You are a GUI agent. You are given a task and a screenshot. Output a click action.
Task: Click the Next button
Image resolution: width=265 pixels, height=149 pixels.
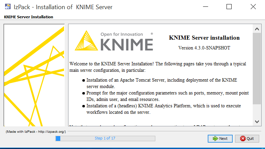coord(220,139)
